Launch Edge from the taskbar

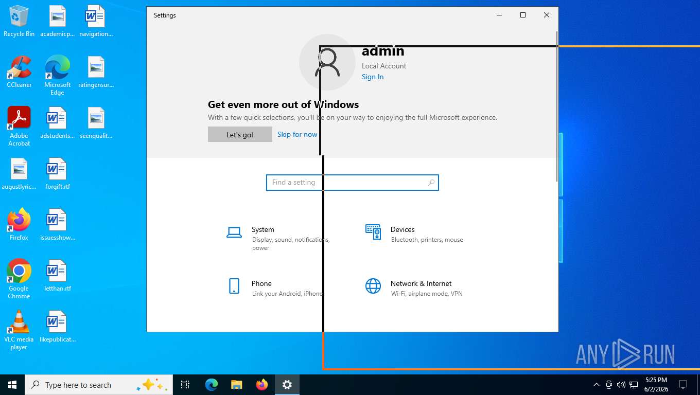click(212, 385)
